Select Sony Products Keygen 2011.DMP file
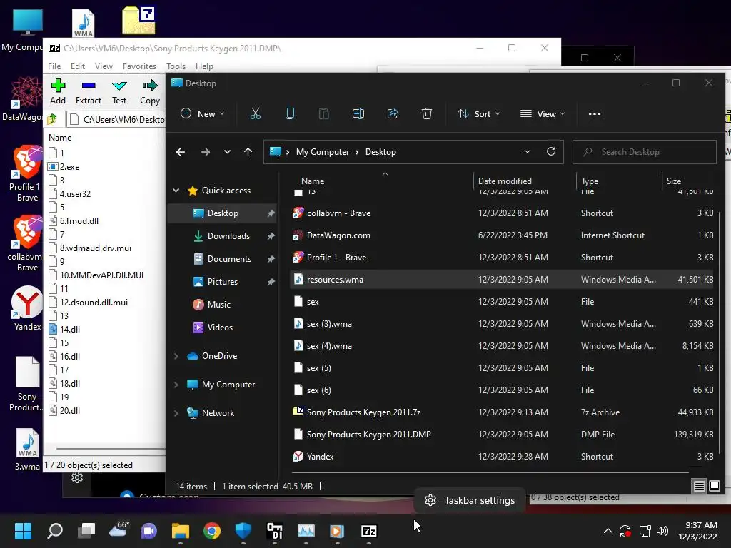 coord(503,435)
